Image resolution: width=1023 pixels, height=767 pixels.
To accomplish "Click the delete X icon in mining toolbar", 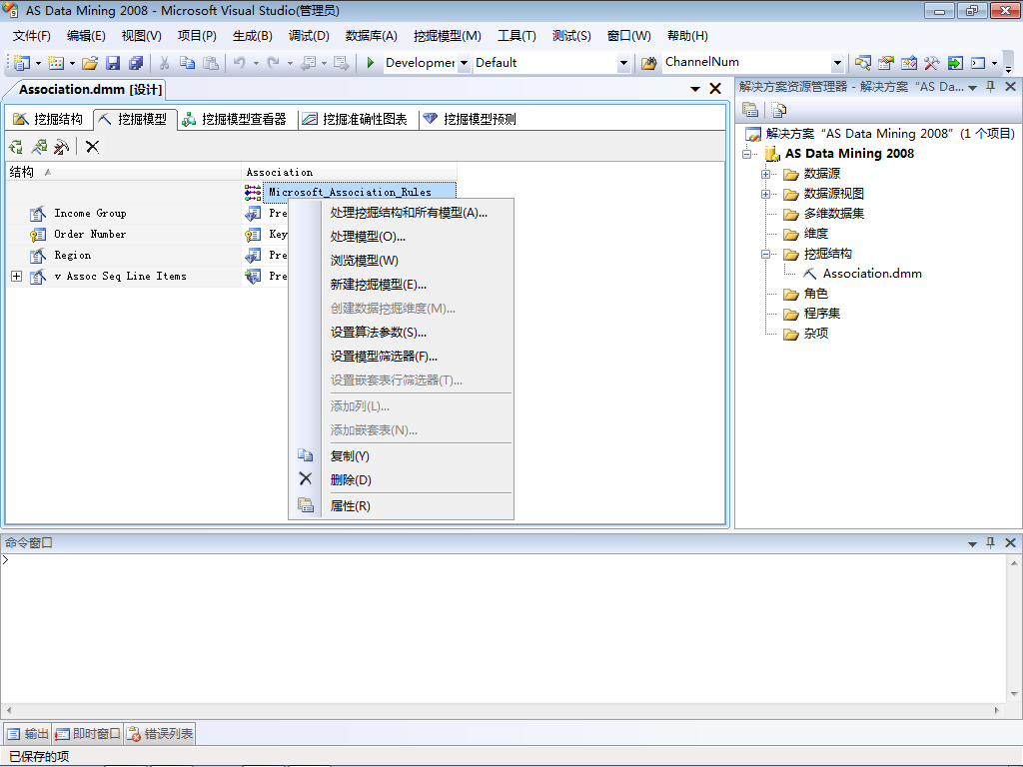I will 93,147.
